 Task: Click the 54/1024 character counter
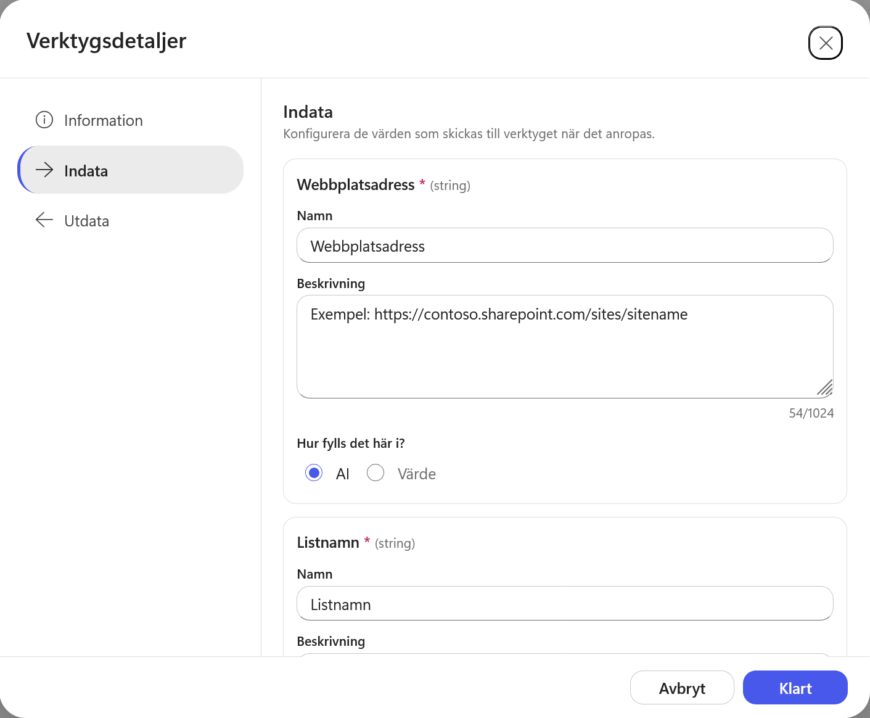[811, 413]
